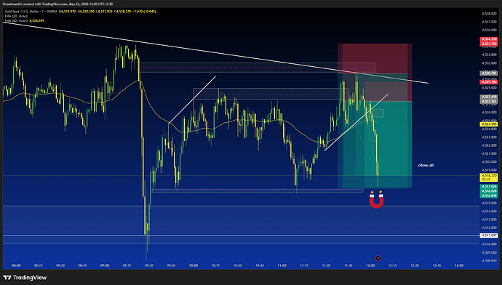Click the high price H4,520.350
The width and height of the screenshot is (502, 285).
point(86,12)
